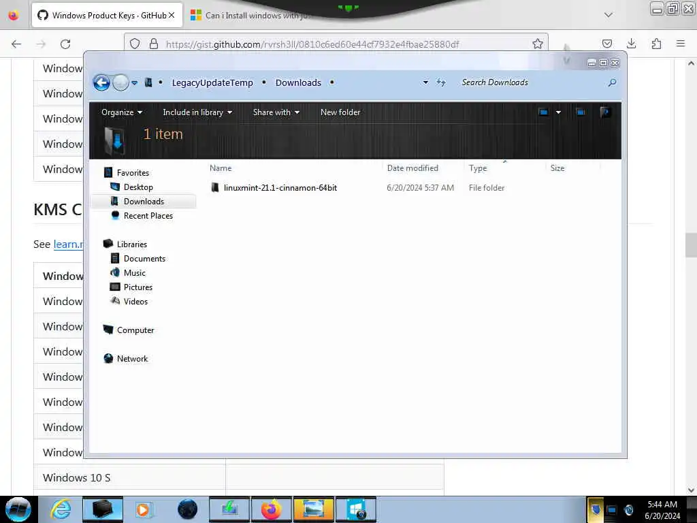
Task: Open Explorer Help icon
Action: (x=604, y=112)
